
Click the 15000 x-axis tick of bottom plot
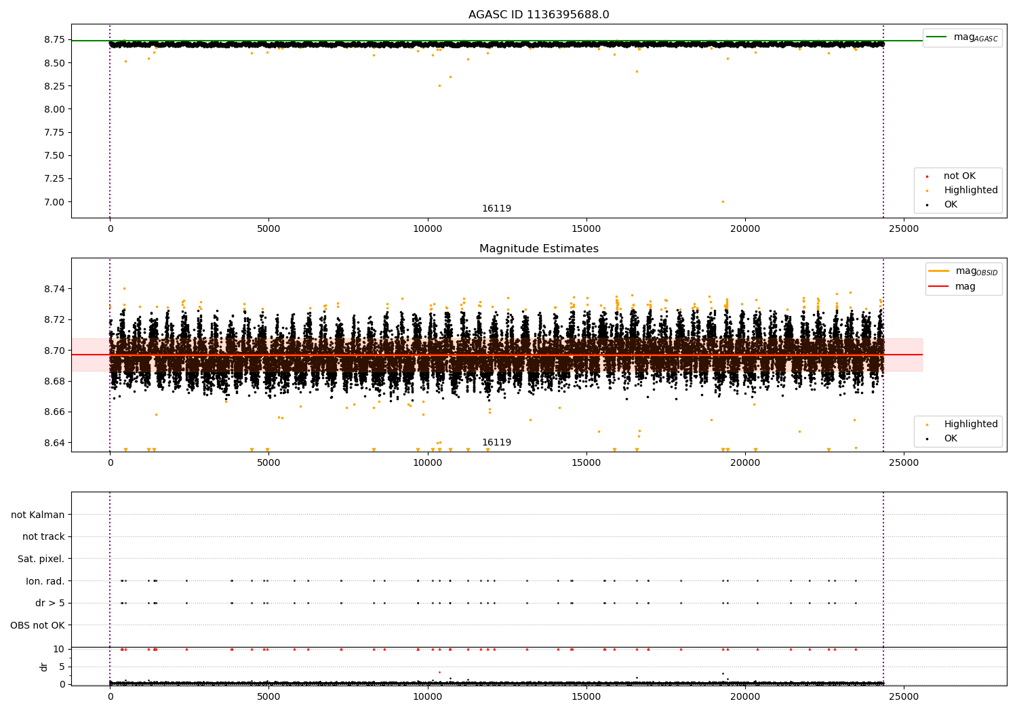click(x=586, y=697)
